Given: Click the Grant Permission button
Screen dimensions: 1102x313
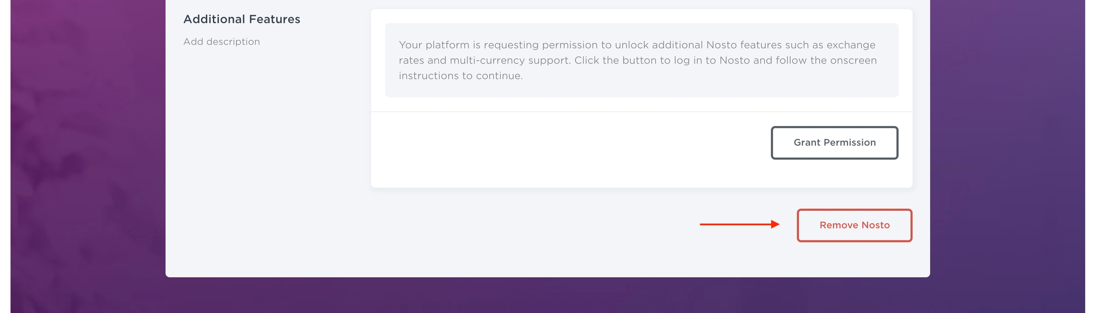Looking at the screenshot, I should [834, 143].
